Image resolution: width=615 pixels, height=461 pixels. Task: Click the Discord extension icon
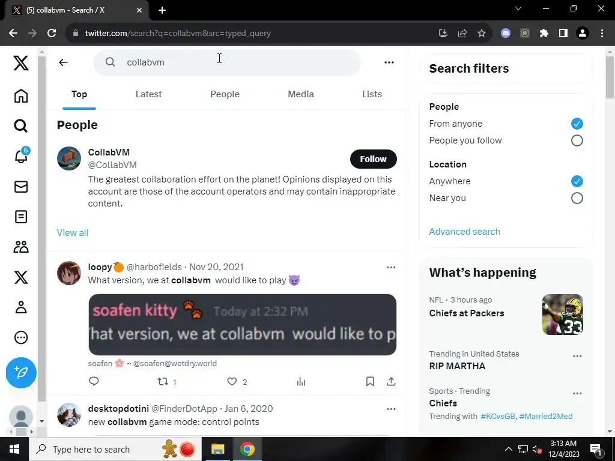pyautogui.click(x=506, y=34)
